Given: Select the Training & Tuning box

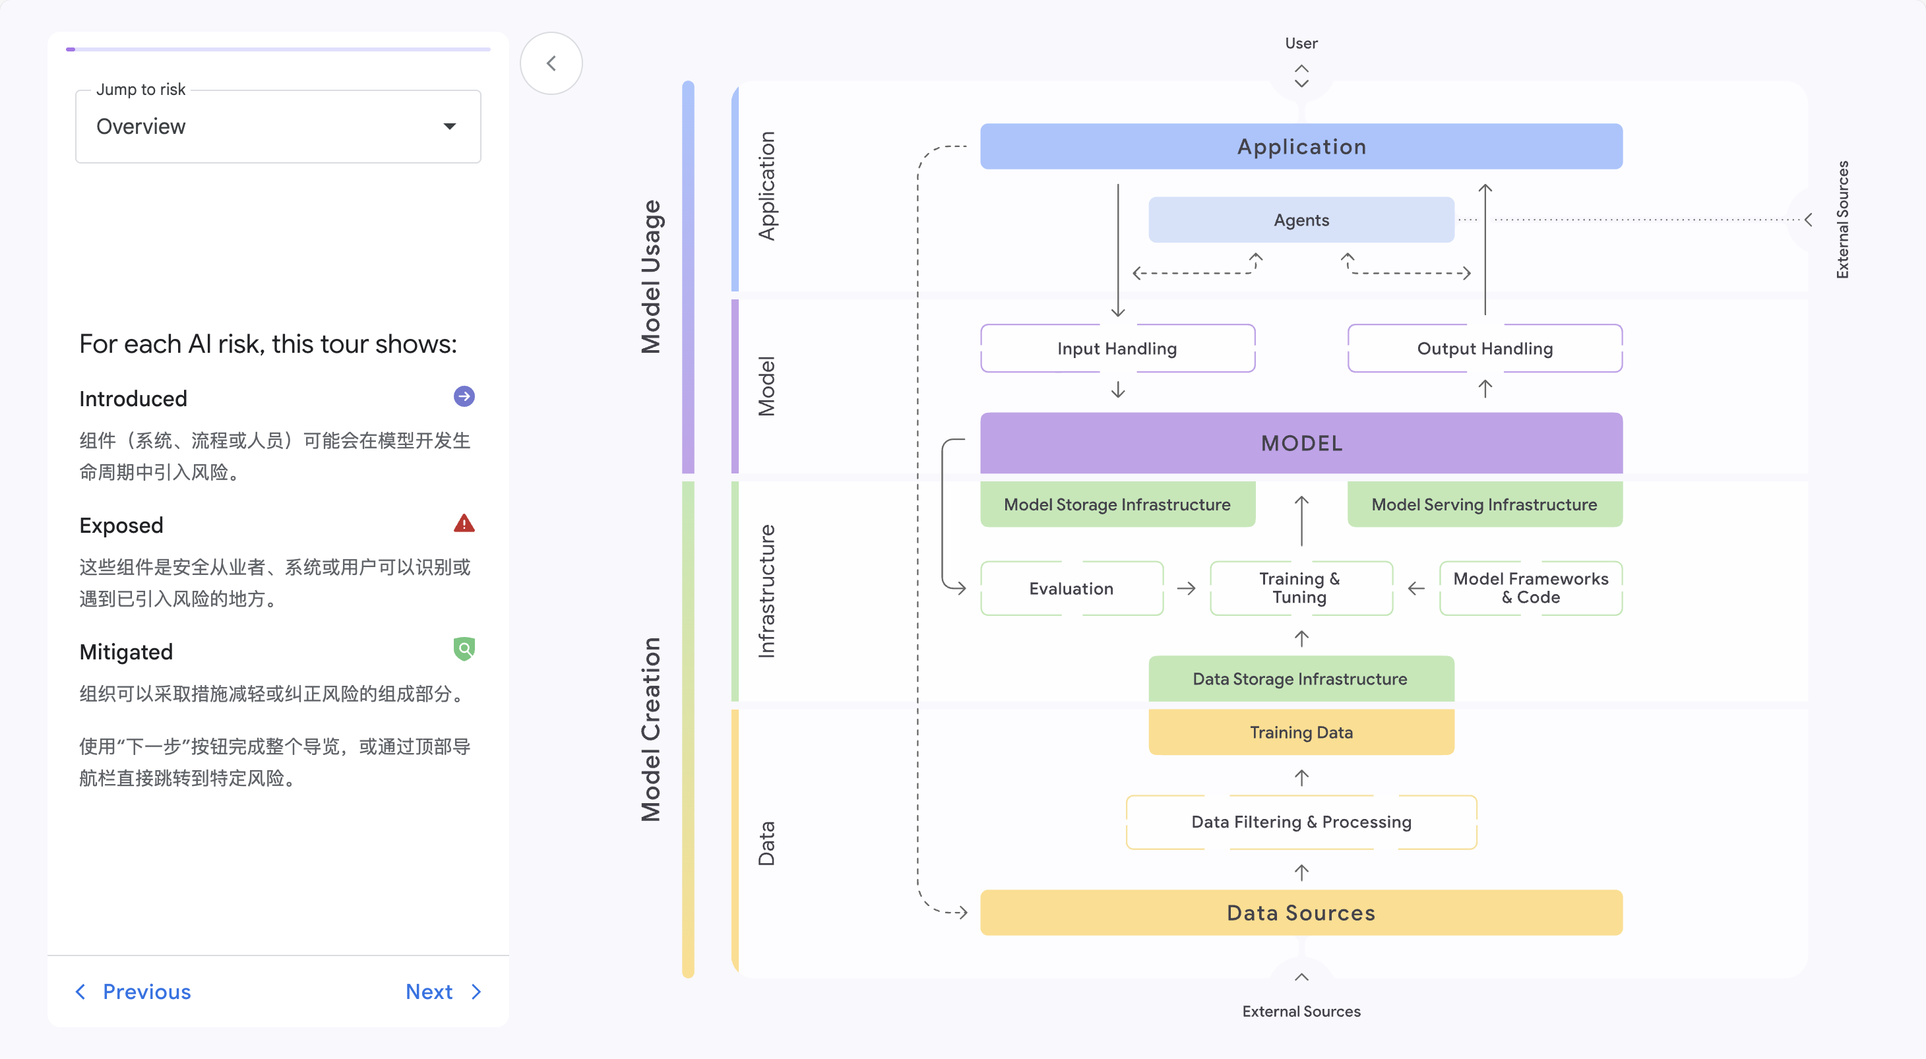Looking at the screenshot, I should point(1301,588).
